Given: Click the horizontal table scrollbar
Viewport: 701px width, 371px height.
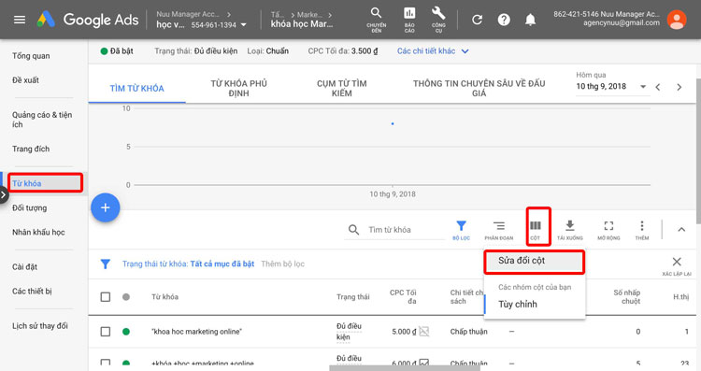Looking at the screenshot, I should 405,368.
